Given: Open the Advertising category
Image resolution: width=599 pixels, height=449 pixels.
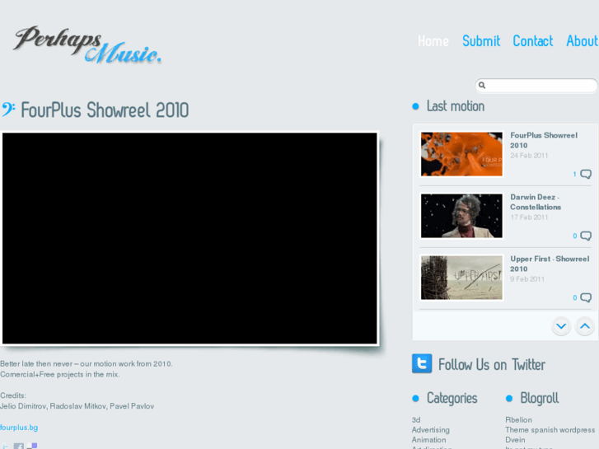Looking at the screenshot, I should [431, 430].
